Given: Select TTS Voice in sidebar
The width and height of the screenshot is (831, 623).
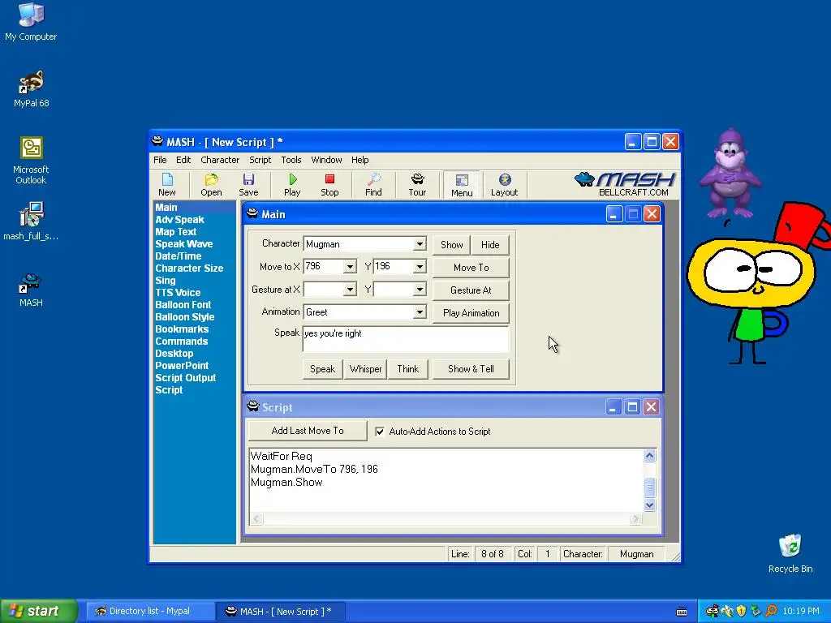Looking at the screenshot, I should [178, 292].
